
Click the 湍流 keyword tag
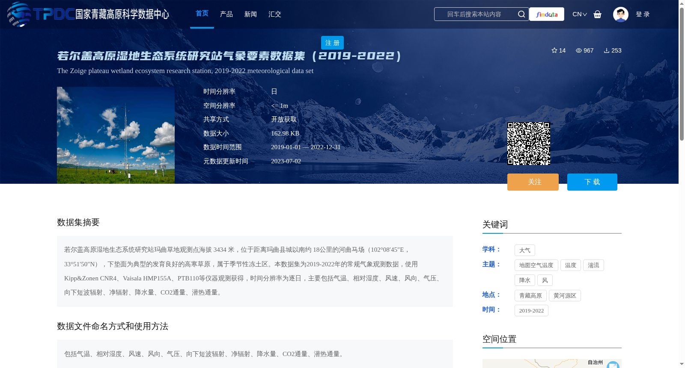click(593, 265)
